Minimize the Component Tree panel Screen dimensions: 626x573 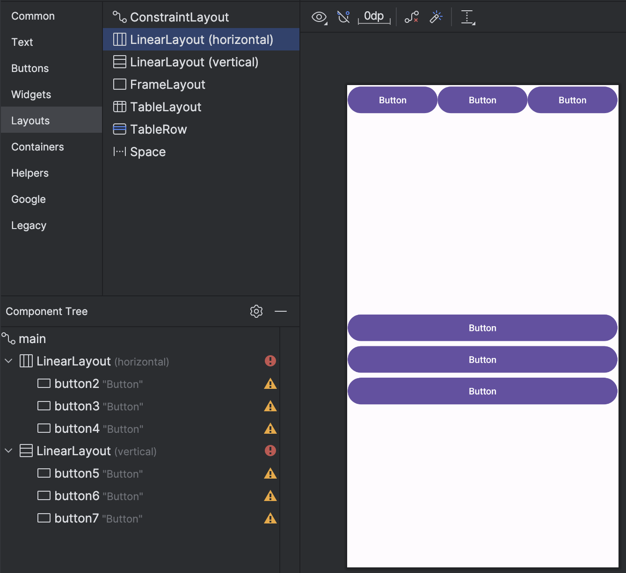click(x=281, y=311)
